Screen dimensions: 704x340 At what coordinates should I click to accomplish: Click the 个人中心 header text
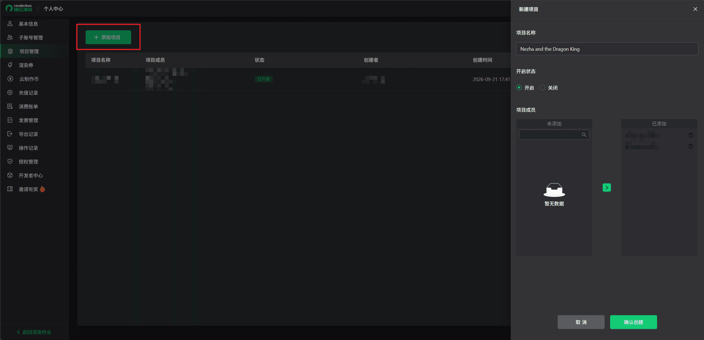(53, 9)
